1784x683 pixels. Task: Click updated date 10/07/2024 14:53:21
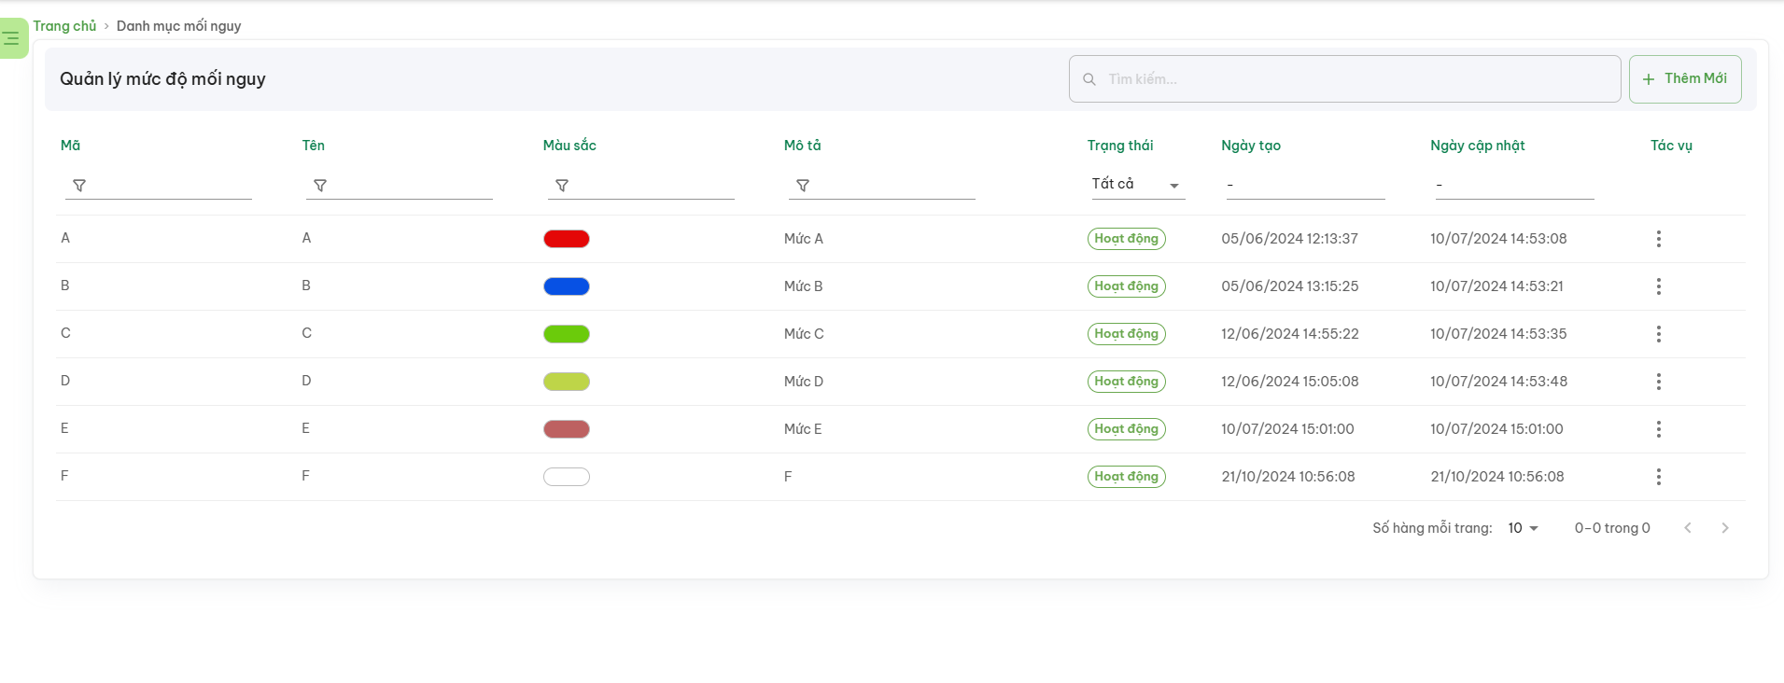coord(1496,286)
